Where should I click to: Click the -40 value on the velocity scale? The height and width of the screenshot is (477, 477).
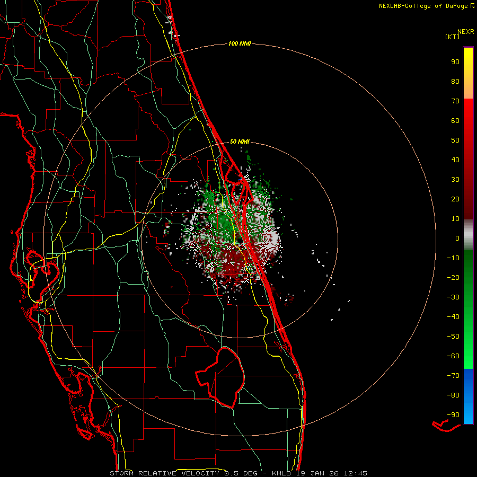pyautogui.click(x=453, y=317)
